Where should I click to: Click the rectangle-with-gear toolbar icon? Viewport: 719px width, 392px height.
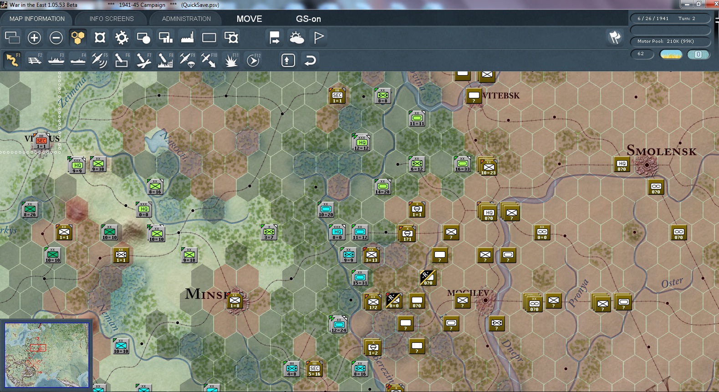click(x=231, y=37)
